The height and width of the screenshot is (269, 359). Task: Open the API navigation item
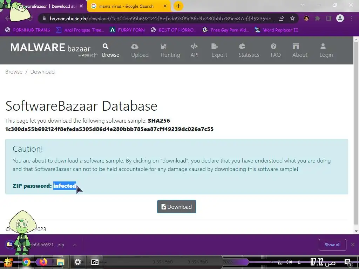(194, 50)
